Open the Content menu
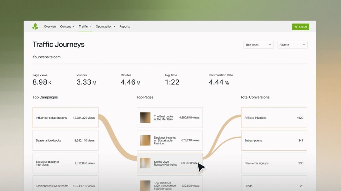 67,27
